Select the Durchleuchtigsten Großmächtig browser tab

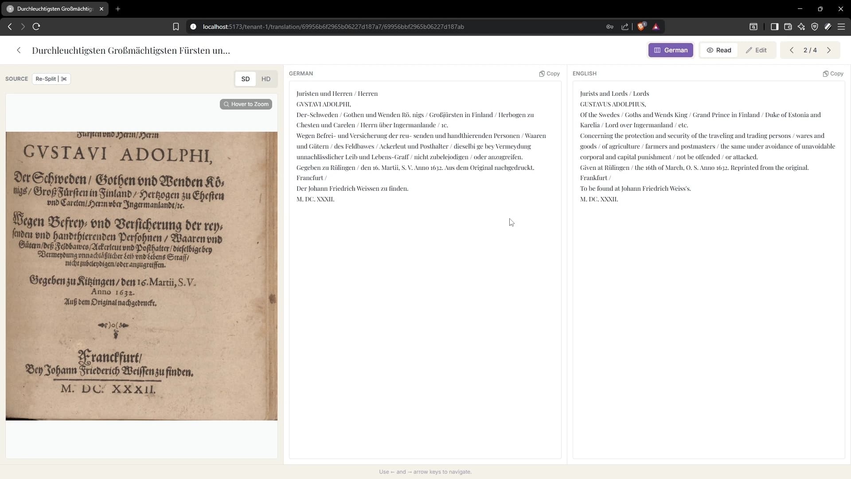tap(53, 9)
